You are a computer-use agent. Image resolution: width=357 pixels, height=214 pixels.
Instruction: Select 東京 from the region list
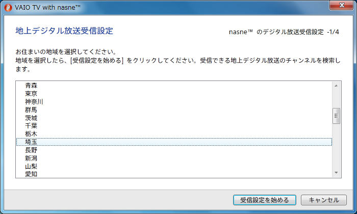pyautogui.click(x=174, y=93)
